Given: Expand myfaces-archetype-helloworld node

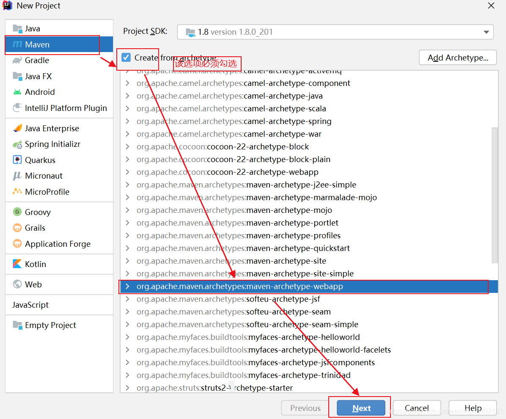Looking at the screenshot, I should click(x=127, y=337).
